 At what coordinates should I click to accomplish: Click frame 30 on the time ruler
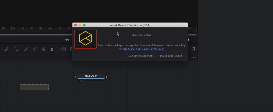[x=32, y=28]
